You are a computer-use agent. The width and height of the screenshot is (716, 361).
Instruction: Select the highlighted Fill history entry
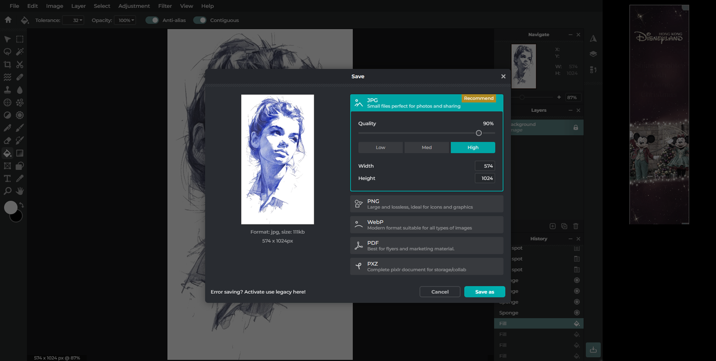(x=539, y=324)
